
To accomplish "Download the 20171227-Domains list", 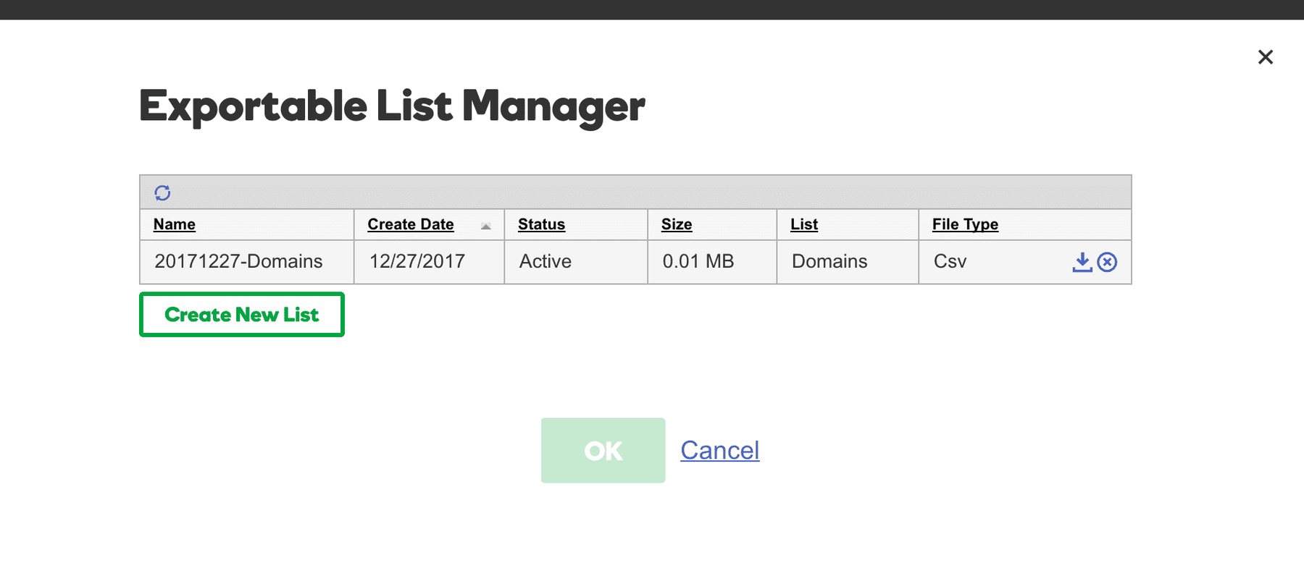I will pos(1082,262).
